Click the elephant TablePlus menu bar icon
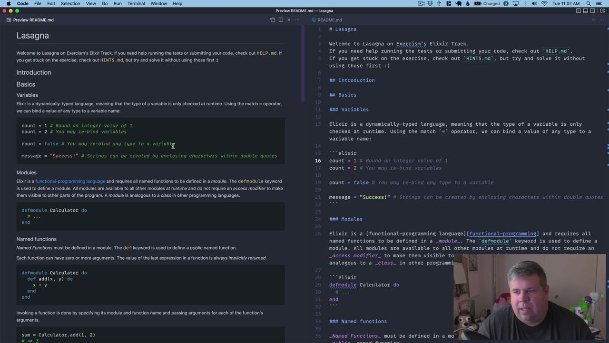 459,3
